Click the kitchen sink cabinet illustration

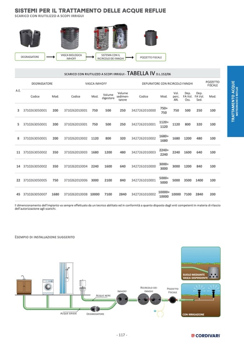coord(24,286)
